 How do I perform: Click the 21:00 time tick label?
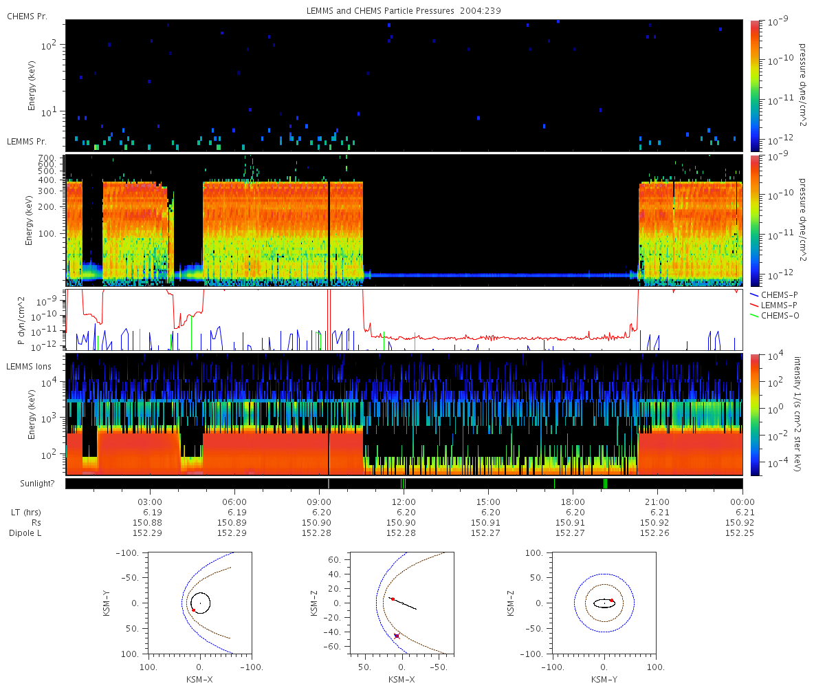click(658, 502)
